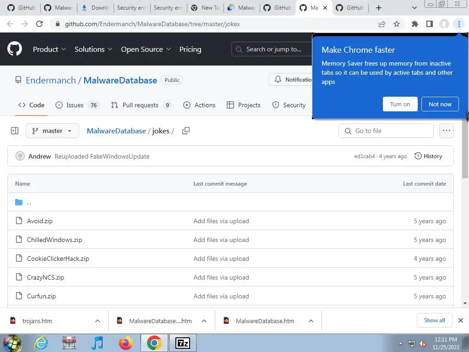Click the MalwareDatabase repository title link
The image size is (469, 352).
coord(120,80)
